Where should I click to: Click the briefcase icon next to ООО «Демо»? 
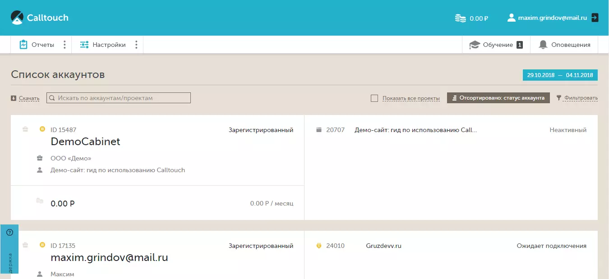(40, 158)
